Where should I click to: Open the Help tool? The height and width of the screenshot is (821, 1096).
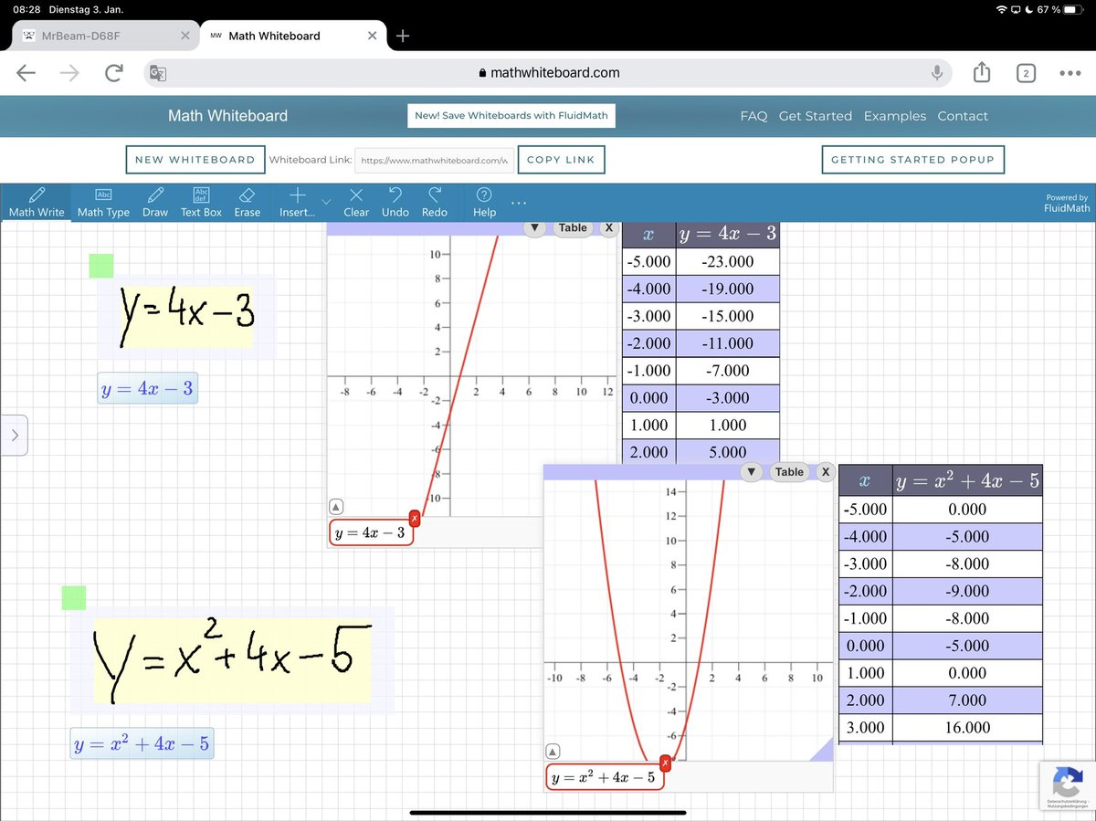pyautogui.click(x=485, y=202)
